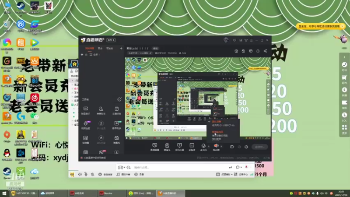The image size is (350, 197).
Task: Toggle preview eye icon beside settings gear
Action: click(239, 147)
